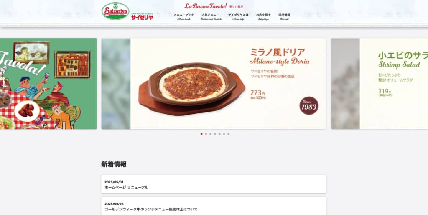Select the second carousel pagination dot

(x=206, y=134)
